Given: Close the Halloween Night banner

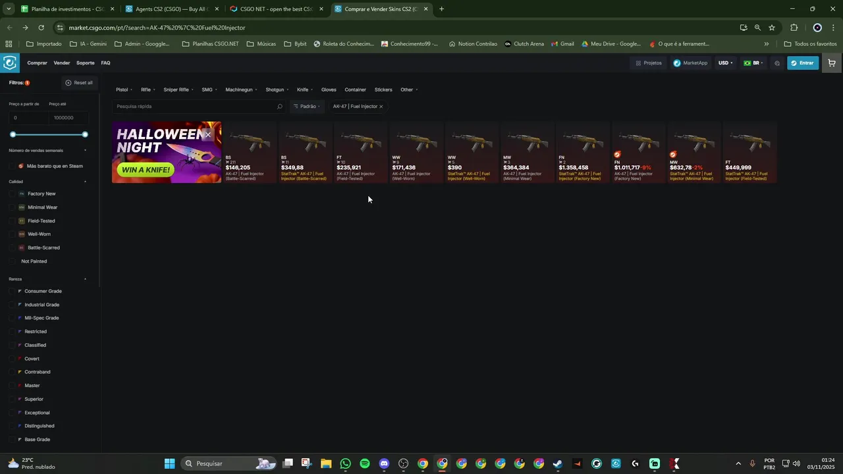Looking at the screenshot, I should 208,135.
